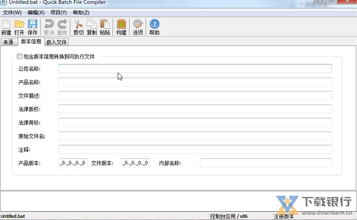Enable 包含版本信息转换到可执行文件 checkbox
This screenshot has height=220, width=357.
(x=20, y=56)
